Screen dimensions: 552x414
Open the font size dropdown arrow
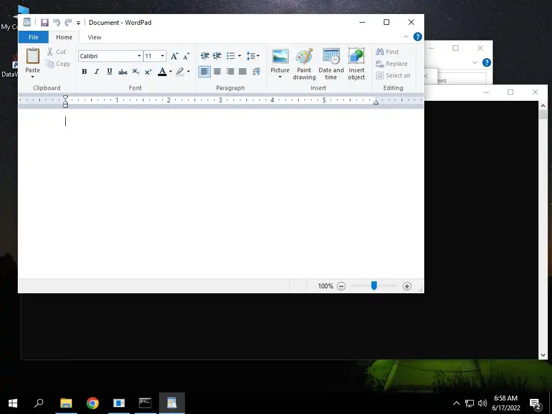(162, 56)
